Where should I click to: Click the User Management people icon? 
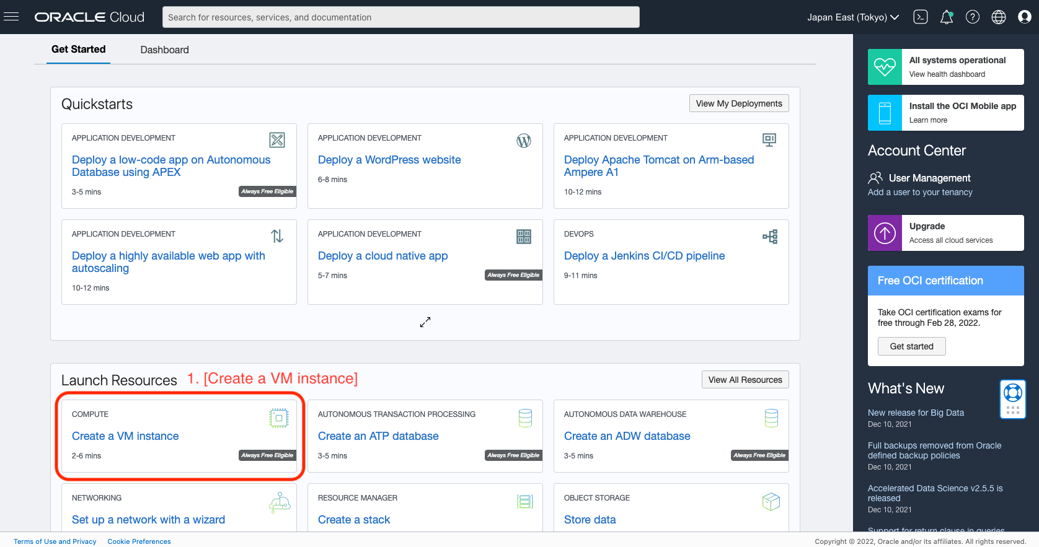tap(875, 178)
